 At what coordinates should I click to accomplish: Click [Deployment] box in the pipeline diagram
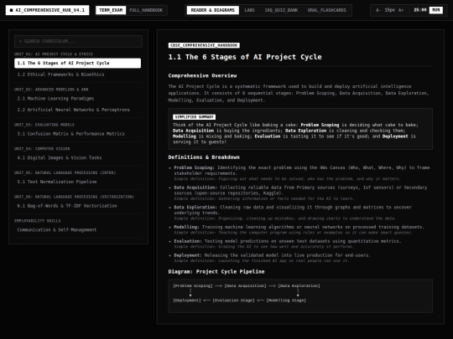187,300
